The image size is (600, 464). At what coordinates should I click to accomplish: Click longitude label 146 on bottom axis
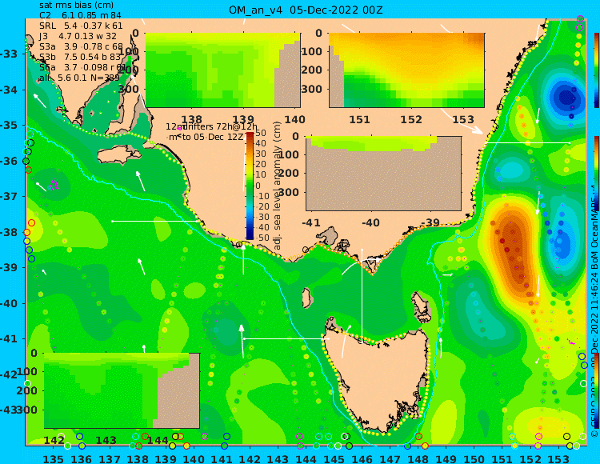point(362,458)
